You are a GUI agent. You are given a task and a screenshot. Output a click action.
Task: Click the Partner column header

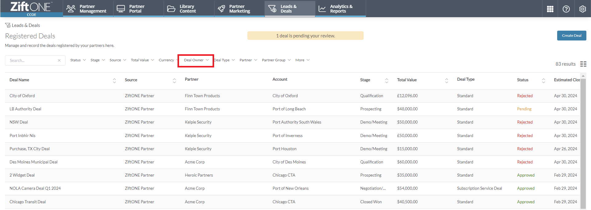point(192,79)
